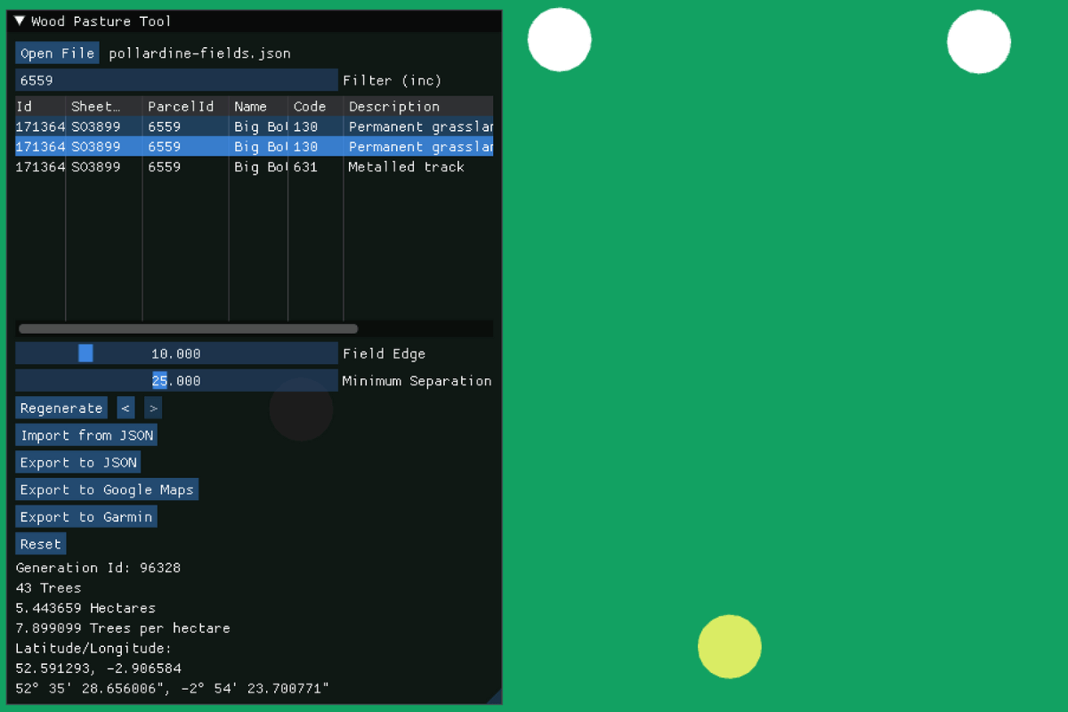Click the Description column header
Viewport: 1068px width, 712px height.
click(417, 107)
